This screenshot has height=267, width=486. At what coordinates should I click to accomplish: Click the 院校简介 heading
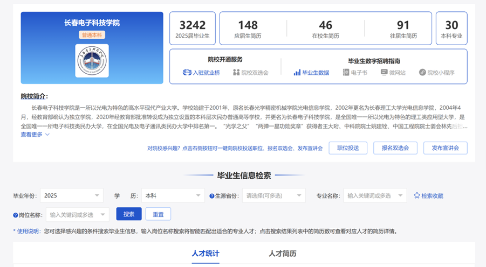point(35,96)
